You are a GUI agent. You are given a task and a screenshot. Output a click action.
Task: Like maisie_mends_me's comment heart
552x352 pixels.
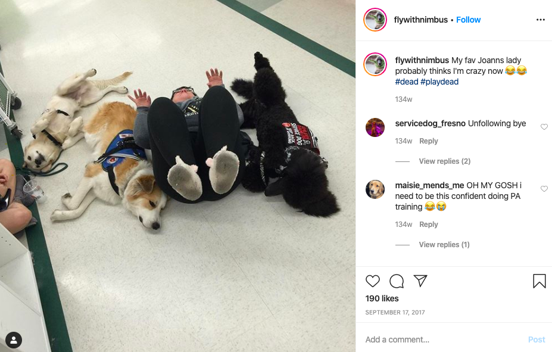pyautogui.click(x=544, y=189)
